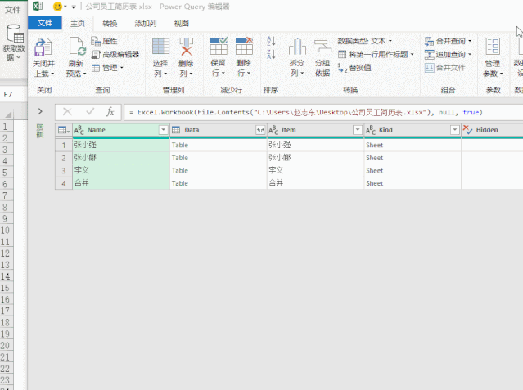This screenshot has width=523, height=390.
Task: Open the Advanced Editor (高级编辑器)
Action: coord(115,54)
